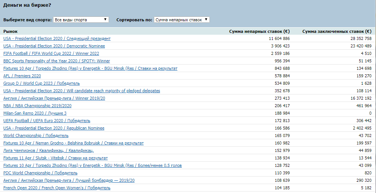Open 'FIFA World Cup 2022 / Winner 2022' link

click(x=51, y=53)
